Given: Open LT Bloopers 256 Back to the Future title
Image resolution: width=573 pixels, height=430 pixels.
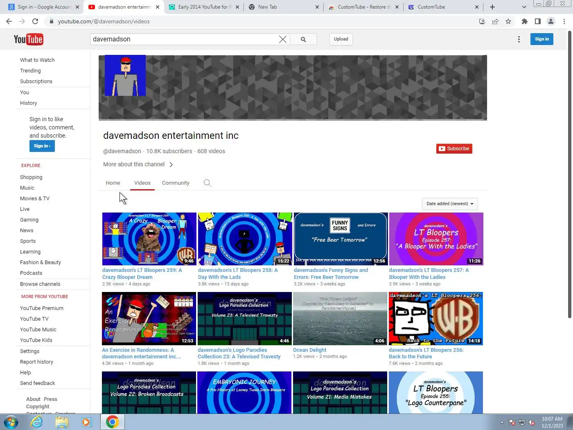Looking at the screenshot, I should [426, 353].
